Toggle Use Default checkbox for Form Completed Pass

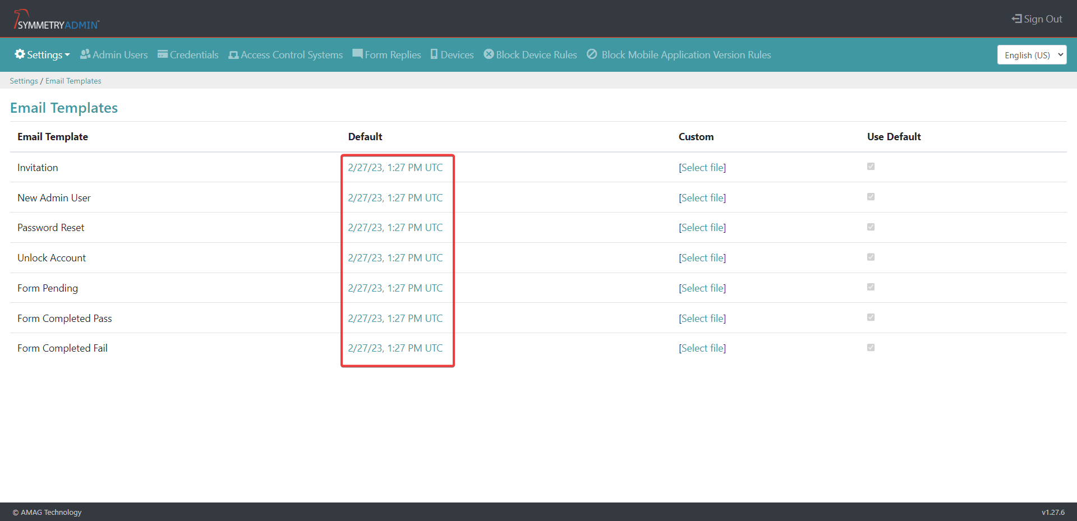click(871, 317)
